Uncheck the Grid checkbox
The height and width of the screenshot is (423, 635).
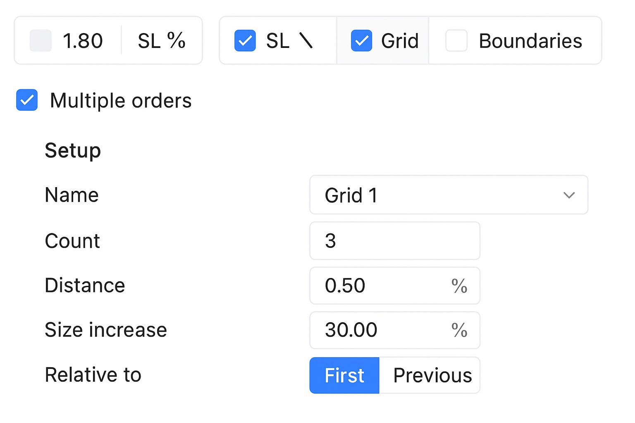pos(361,41)
